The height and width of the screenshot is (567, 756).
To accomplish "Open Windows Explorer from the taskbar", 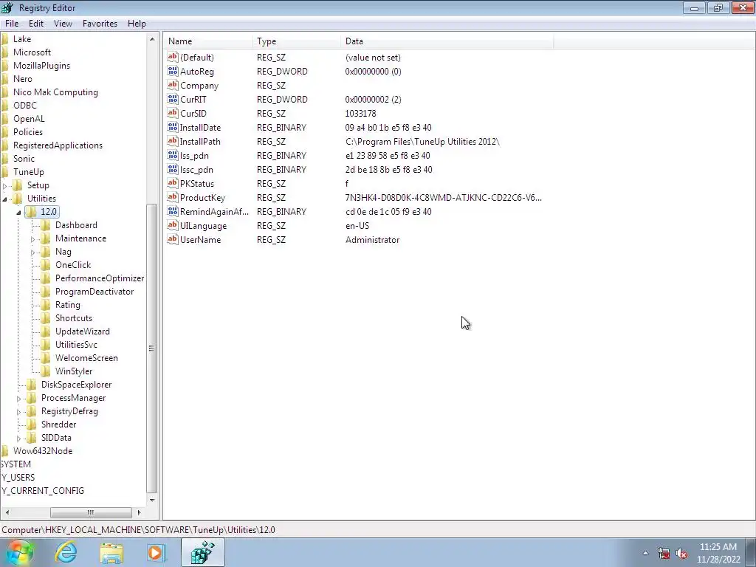I will 111,552.
